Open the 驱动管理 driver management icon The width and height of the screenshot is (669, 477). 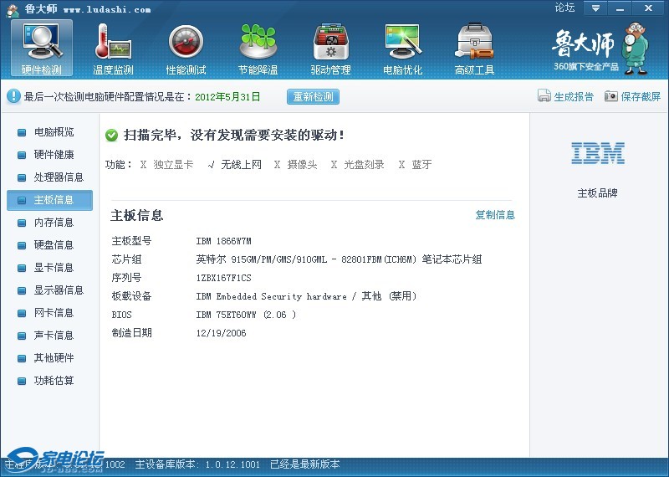point(330,48)
